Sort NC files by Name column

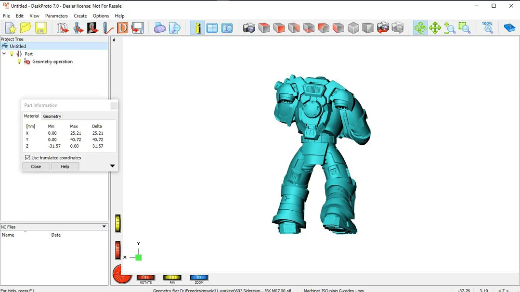(25, 235)
